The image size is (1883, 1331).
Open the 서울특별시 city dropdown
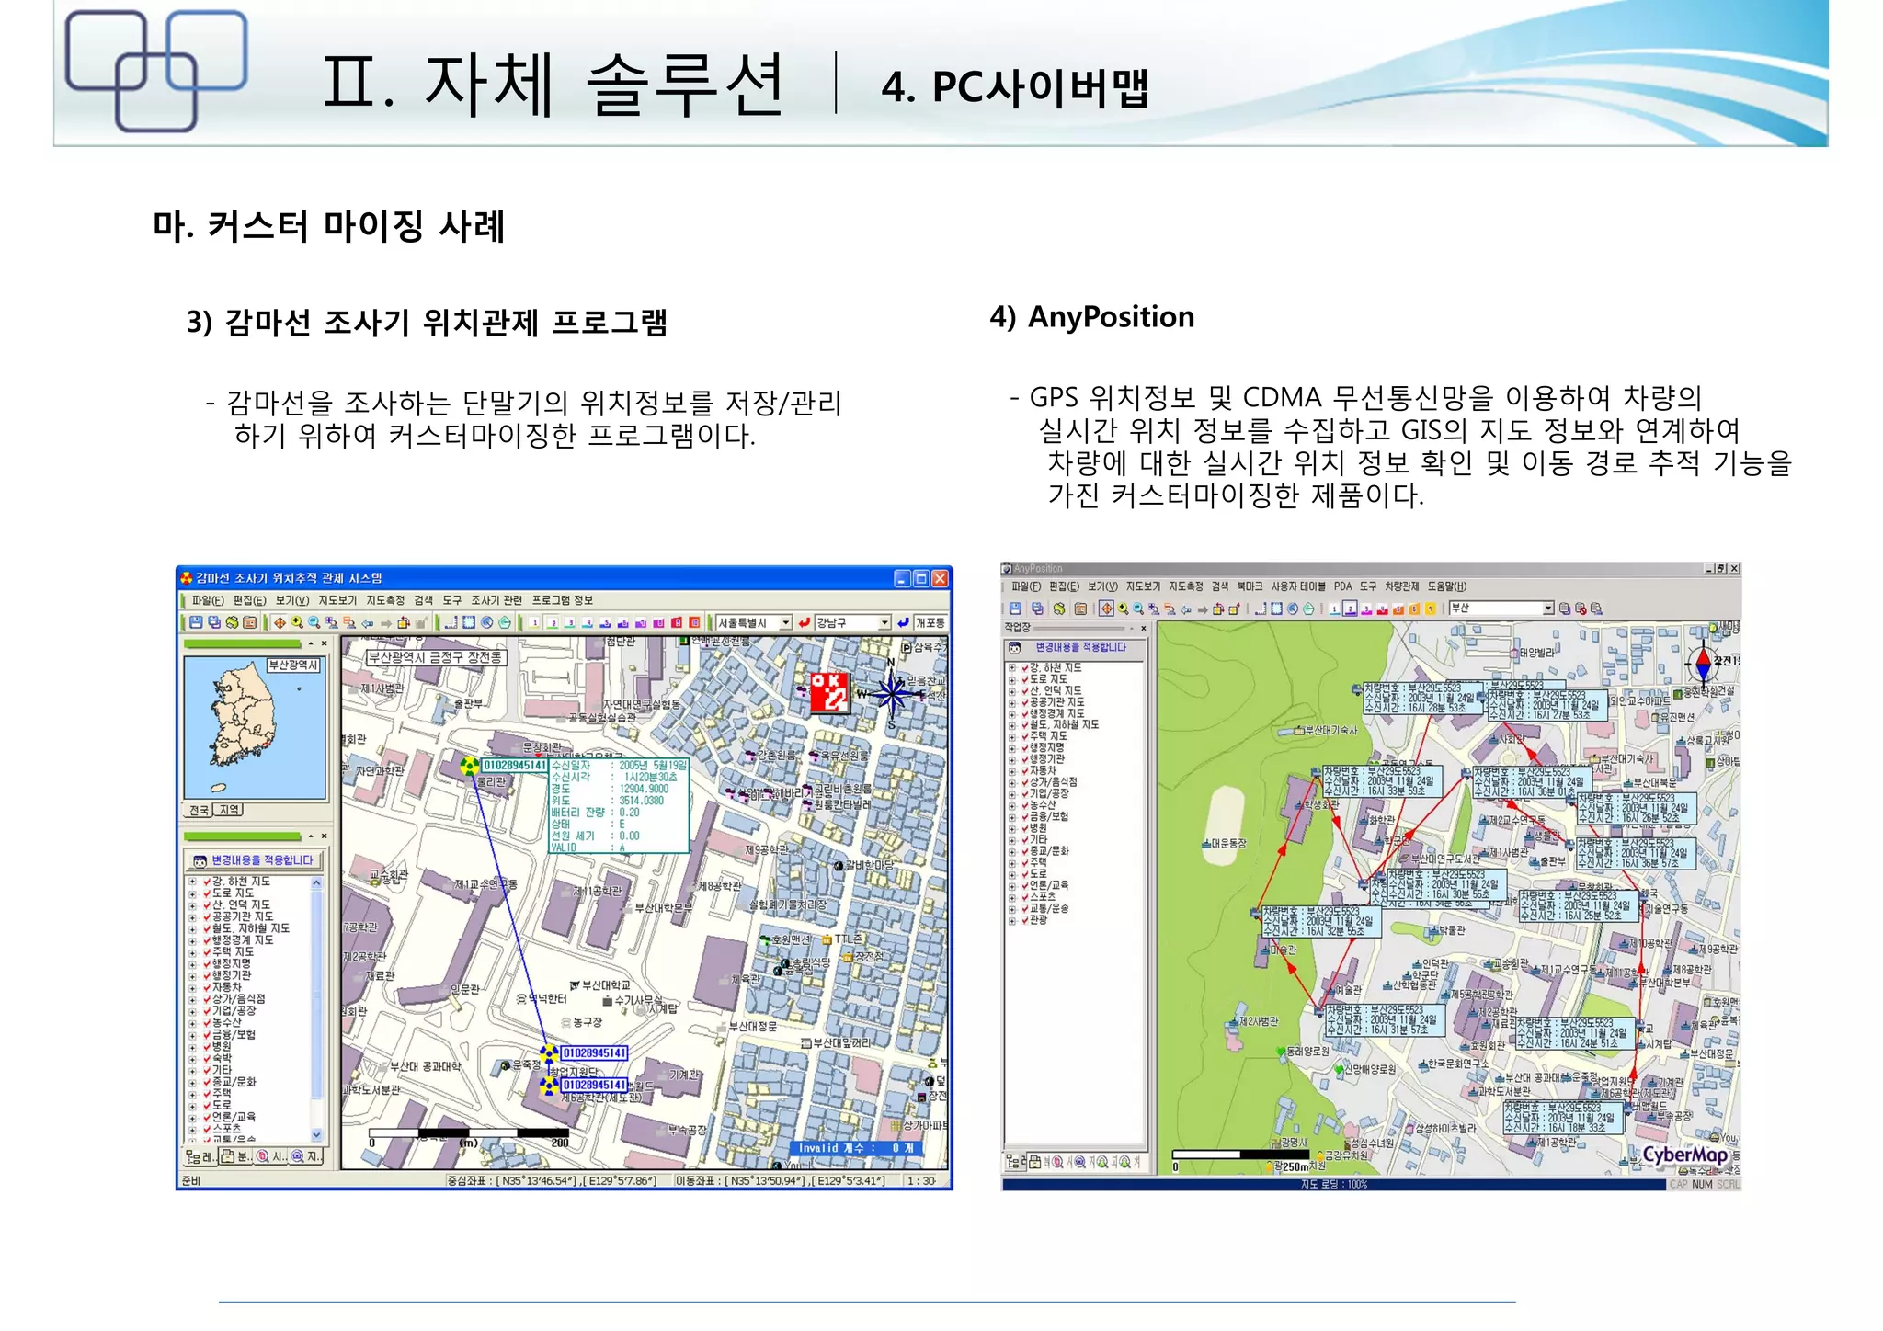785,622
